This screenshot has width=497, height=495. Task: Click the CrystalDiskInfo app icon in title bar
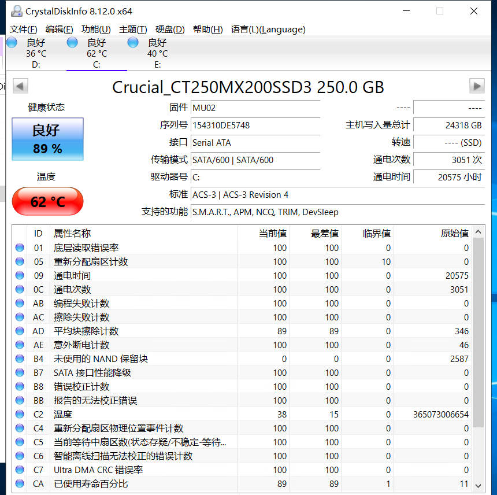coord(17,11)
